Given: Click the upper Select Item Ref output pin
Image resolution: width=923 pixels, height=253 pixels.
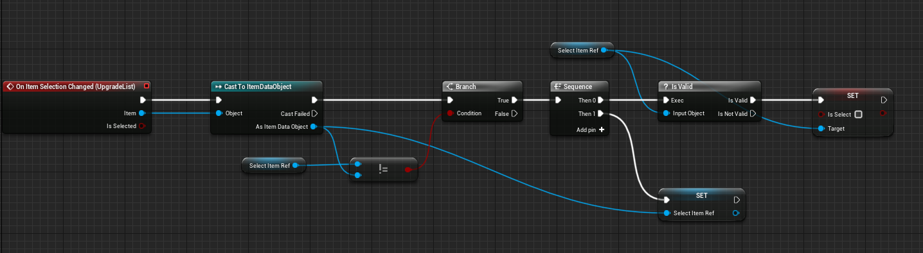Looking at the screenshot, I should [x=604, y=50].
